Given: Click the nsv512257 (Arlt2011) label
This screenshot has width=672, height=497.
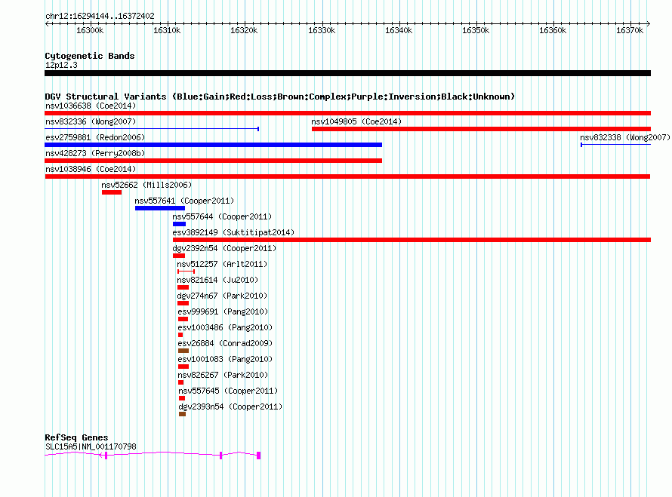Looking at the screenshot, I should 222,264.
